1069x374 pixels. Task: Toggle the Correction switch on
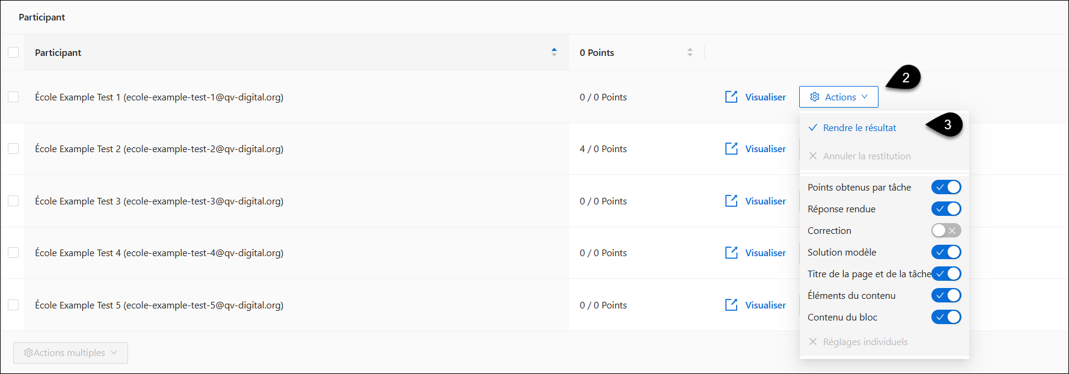[946, 230]
